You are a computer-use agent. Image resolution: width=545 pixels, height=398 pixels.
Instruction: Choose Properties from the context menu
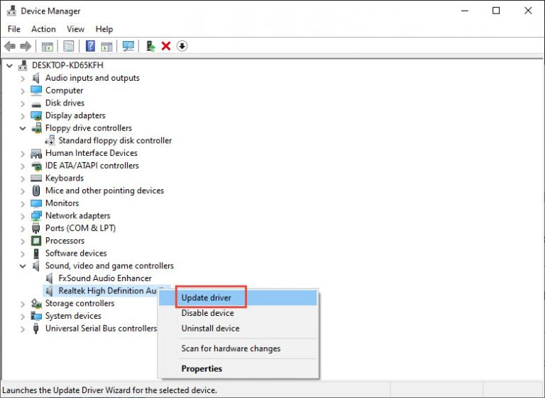pos(238,368)
